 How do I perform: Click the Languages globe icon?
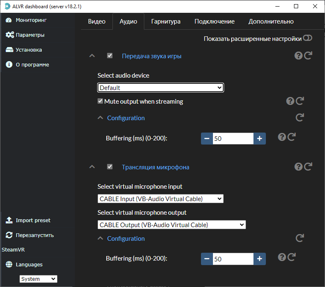pos(9,264)
